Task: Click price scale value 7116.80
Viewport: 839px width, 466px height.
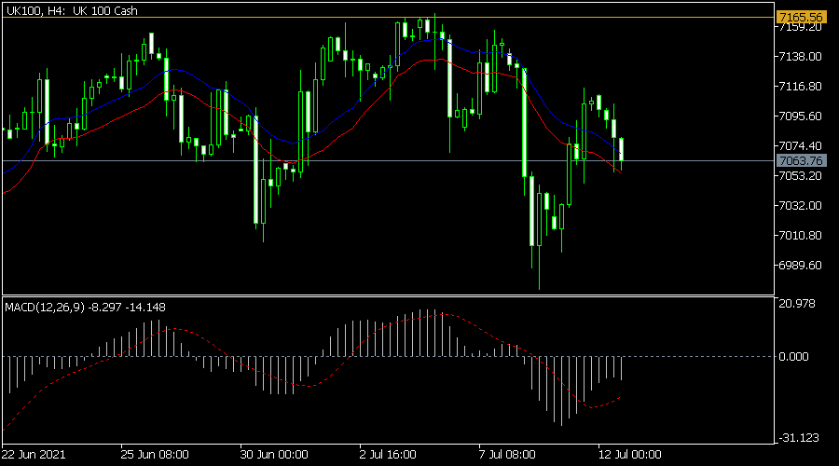Action: click(801, 86)
